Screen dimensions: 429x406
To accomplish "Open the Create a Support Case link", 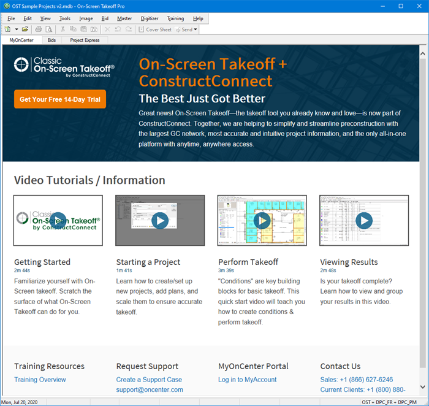I will point(149,380).
